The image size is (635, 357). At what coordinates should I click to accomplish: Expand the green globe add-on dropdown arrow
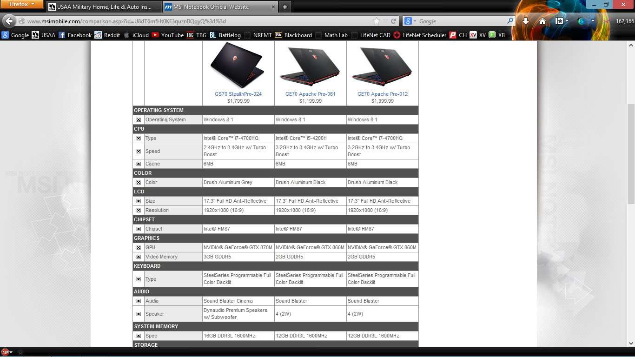[x=593, y=21]
